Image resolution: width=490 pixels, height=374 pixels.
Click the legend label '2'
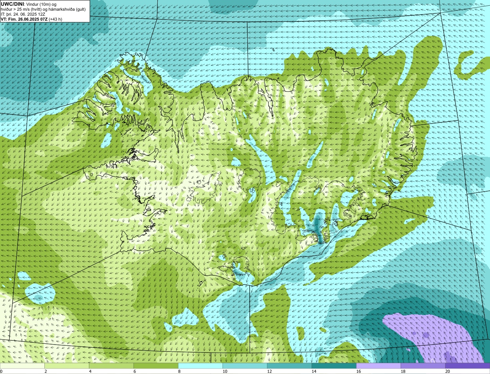pyautogui.click(x=46, y=371)
